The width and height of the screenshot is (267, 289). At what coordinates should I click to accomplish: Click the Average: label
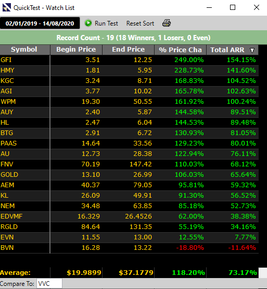[15, 273]
